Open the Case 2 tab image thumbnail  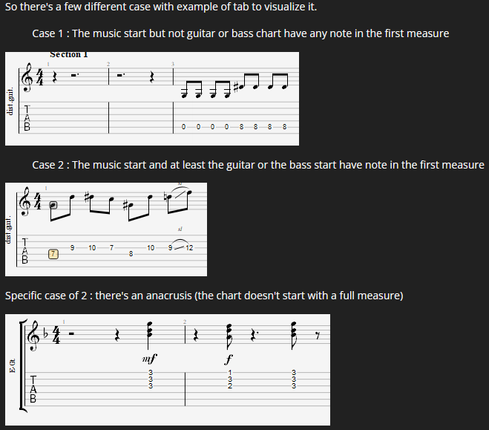tap(106, 229)
